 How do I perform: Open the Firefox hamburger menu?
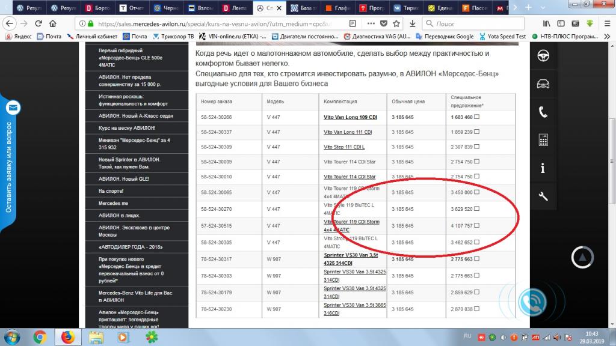[607, 23]
